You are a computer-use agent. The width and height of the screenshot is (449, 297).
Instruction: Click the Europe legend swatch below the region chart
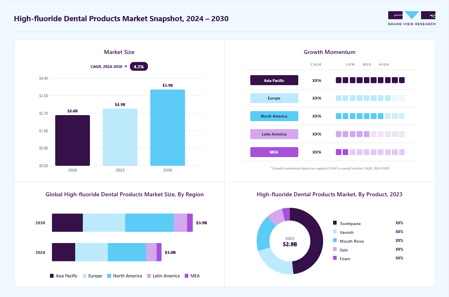84,276
